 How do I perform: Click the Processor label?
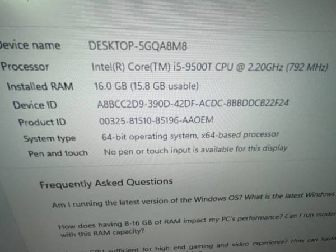pos(25,67)
